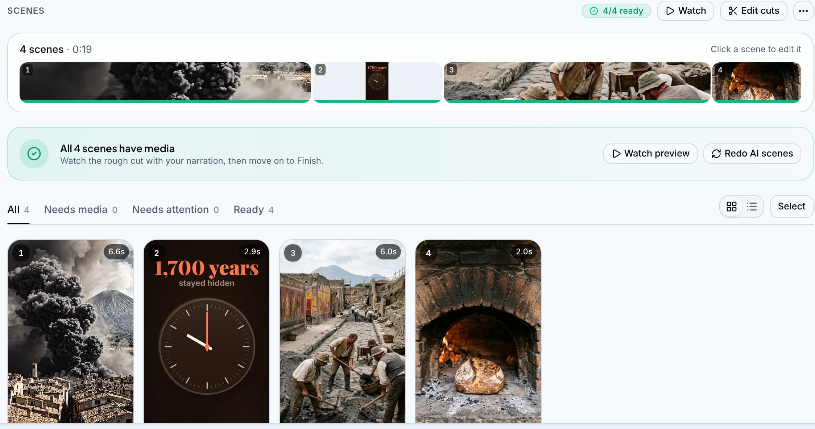The height and width of the screenshot is (429, 815).
Task: Open scene 3 excavation workers card
Action: click(343, 332)
